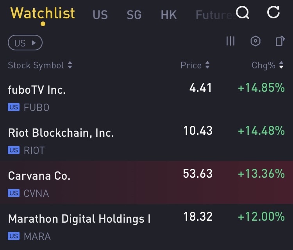This screenshot has width=293, height=250.
Task: Switch to the SG tab
Action: click(134, 15)
